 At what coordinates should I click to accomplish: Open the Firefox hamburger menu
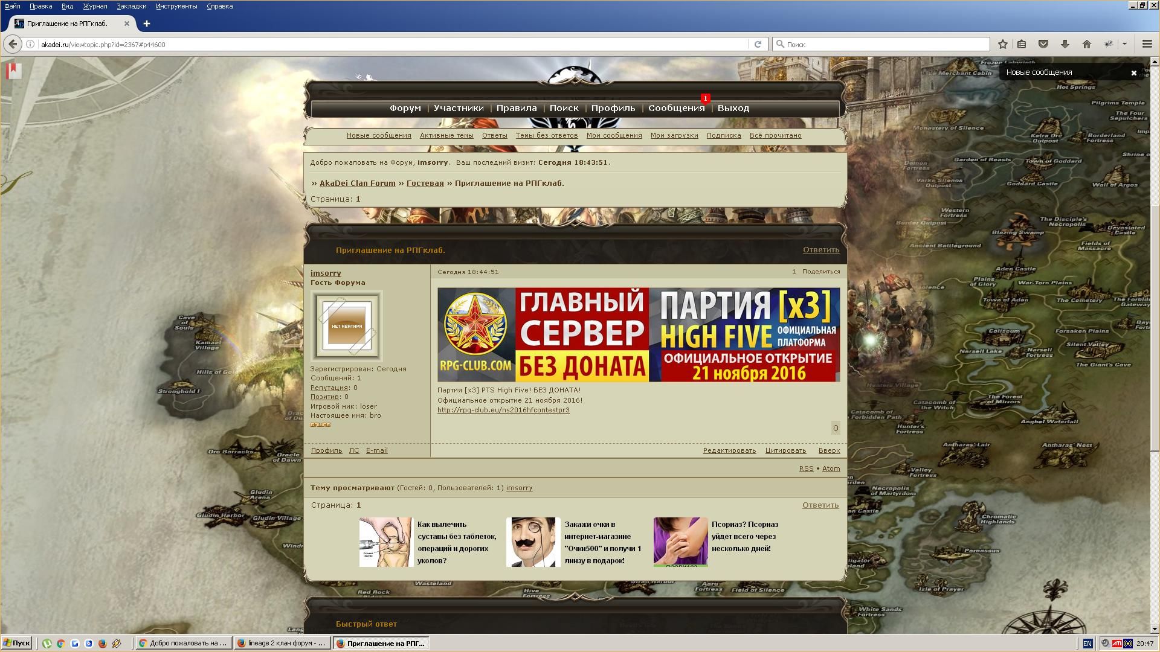(1147, 44)
